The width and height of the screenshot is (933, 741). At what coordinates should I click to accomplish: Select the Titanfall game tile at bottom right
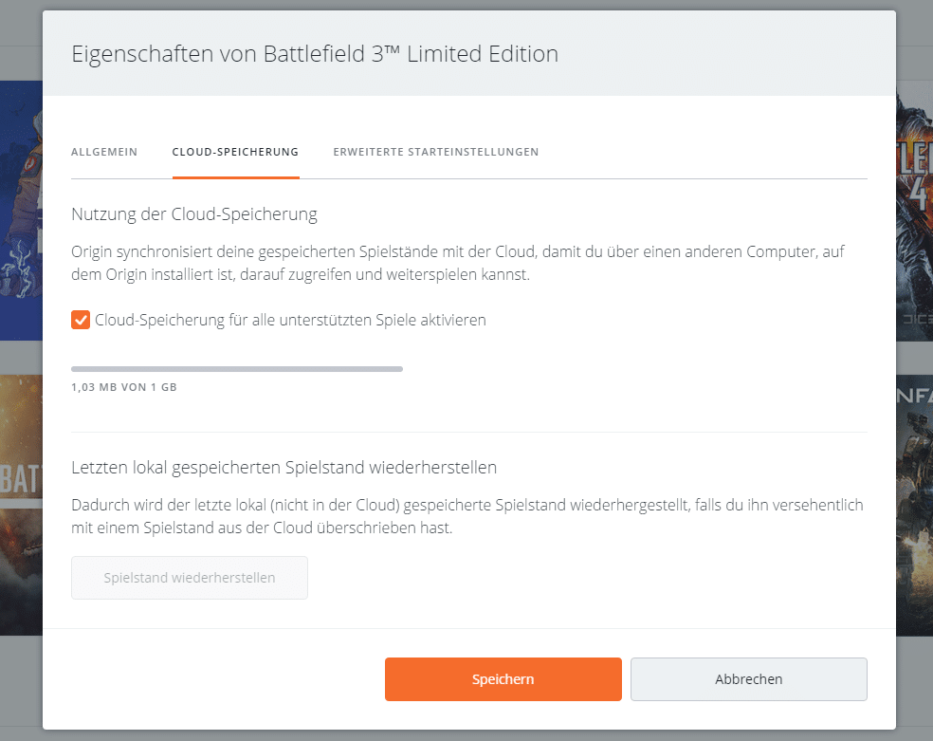pos(914,503)
